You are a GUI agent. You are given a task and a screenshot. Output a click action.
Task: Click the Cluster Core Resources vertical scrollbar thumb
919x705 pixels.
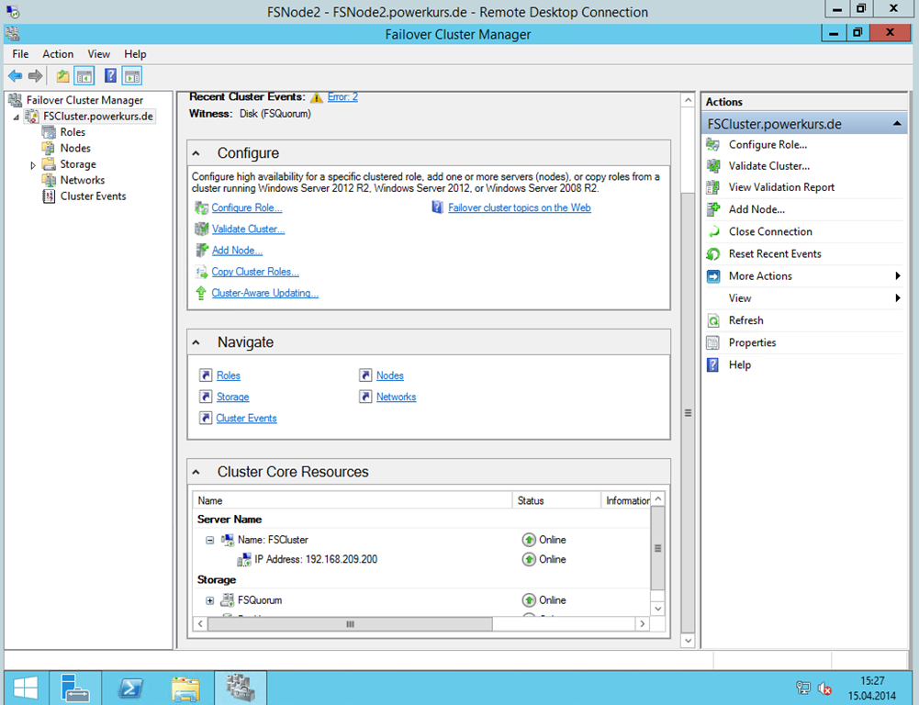[x=657, y=549]
